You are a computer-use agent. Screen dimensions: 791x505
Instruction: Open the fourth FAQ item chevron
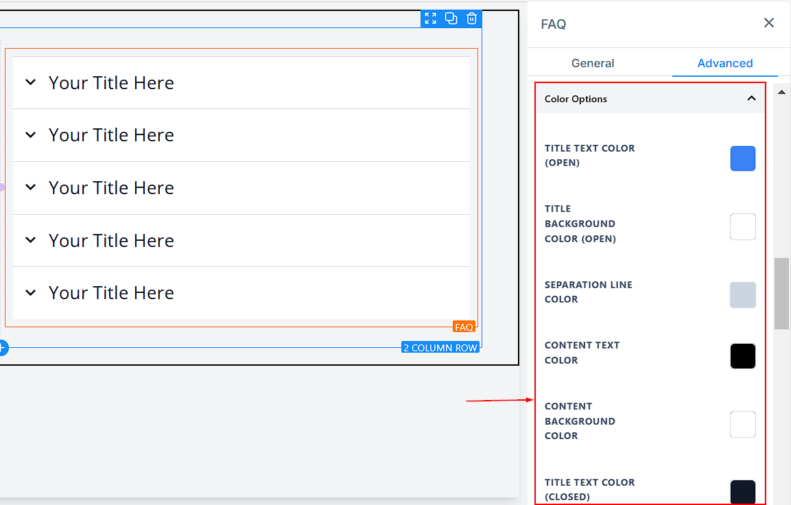tap(30, 240)
